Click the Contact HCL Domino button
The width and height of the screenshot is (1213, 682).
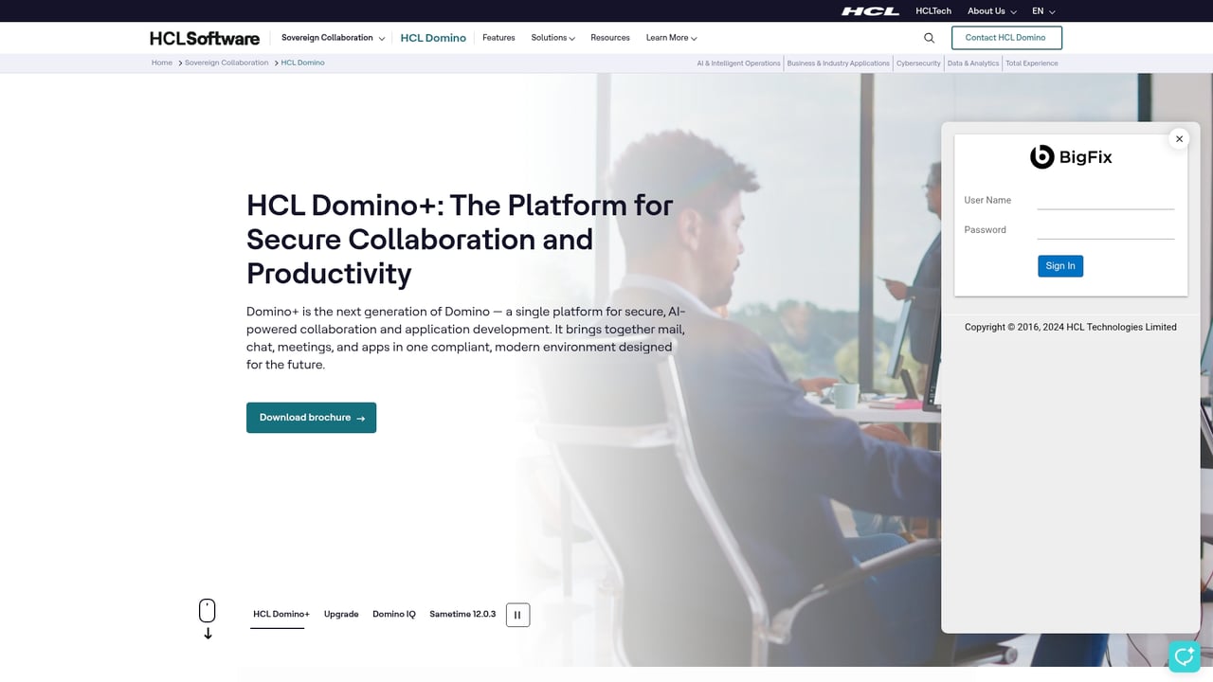point(1006,37)
